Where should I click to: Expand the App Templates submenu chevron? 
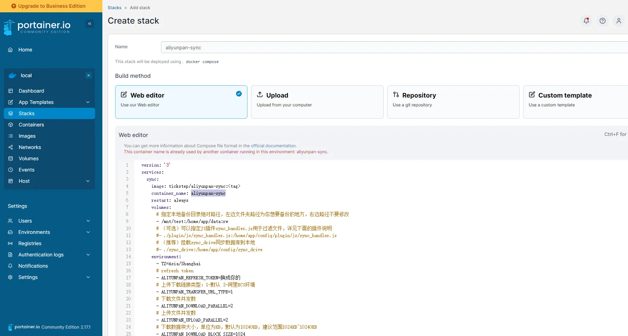[x=88, y=102]
